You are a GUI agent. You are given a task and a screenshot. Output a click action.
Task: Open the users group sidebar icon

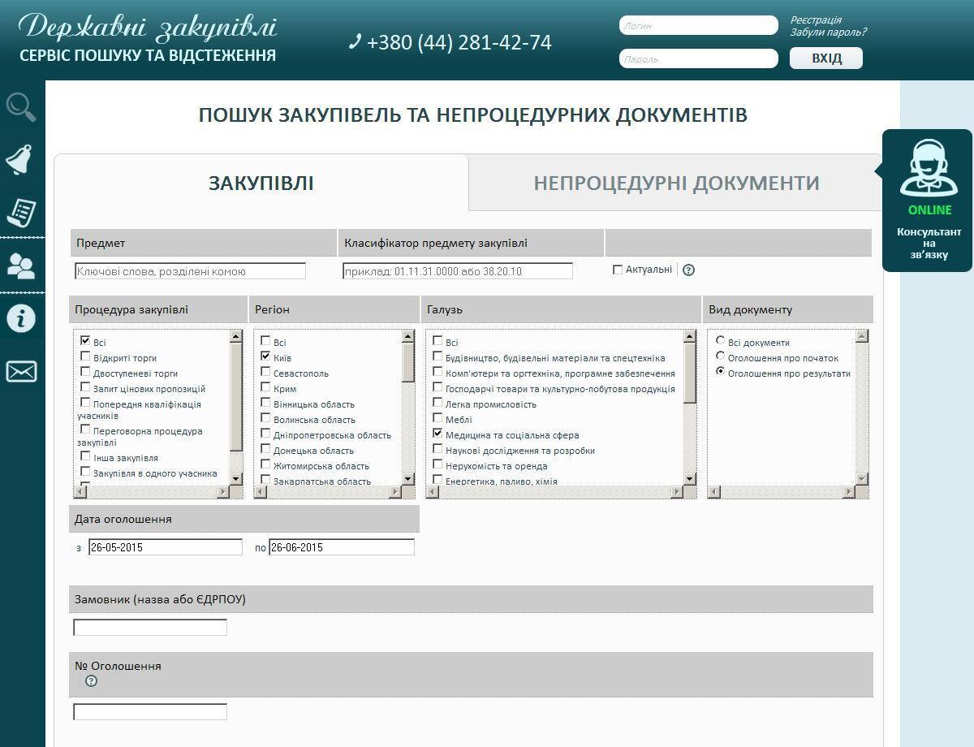click(21, 266)
